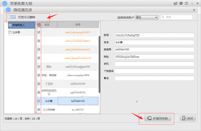Click the contact list vertical scrollbar
Screen dimensions: 201x131
pyautogui.click(x=99, y=64)
